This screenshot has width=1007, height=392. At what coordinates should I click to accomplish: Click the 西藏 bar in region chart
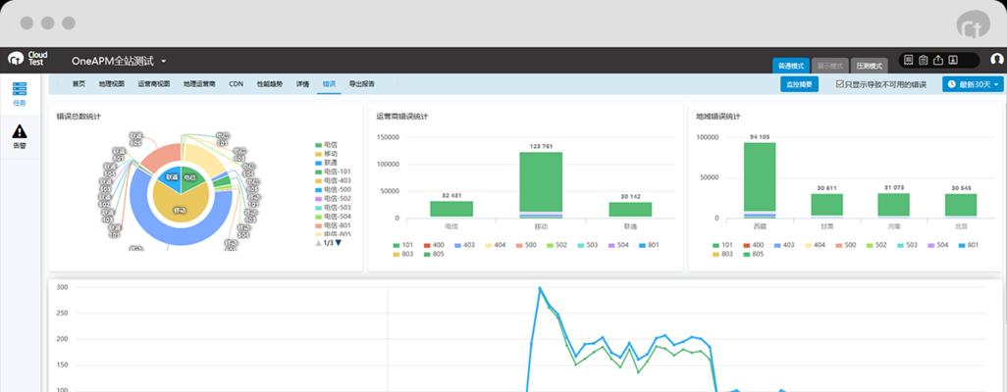tap(760, 180)
